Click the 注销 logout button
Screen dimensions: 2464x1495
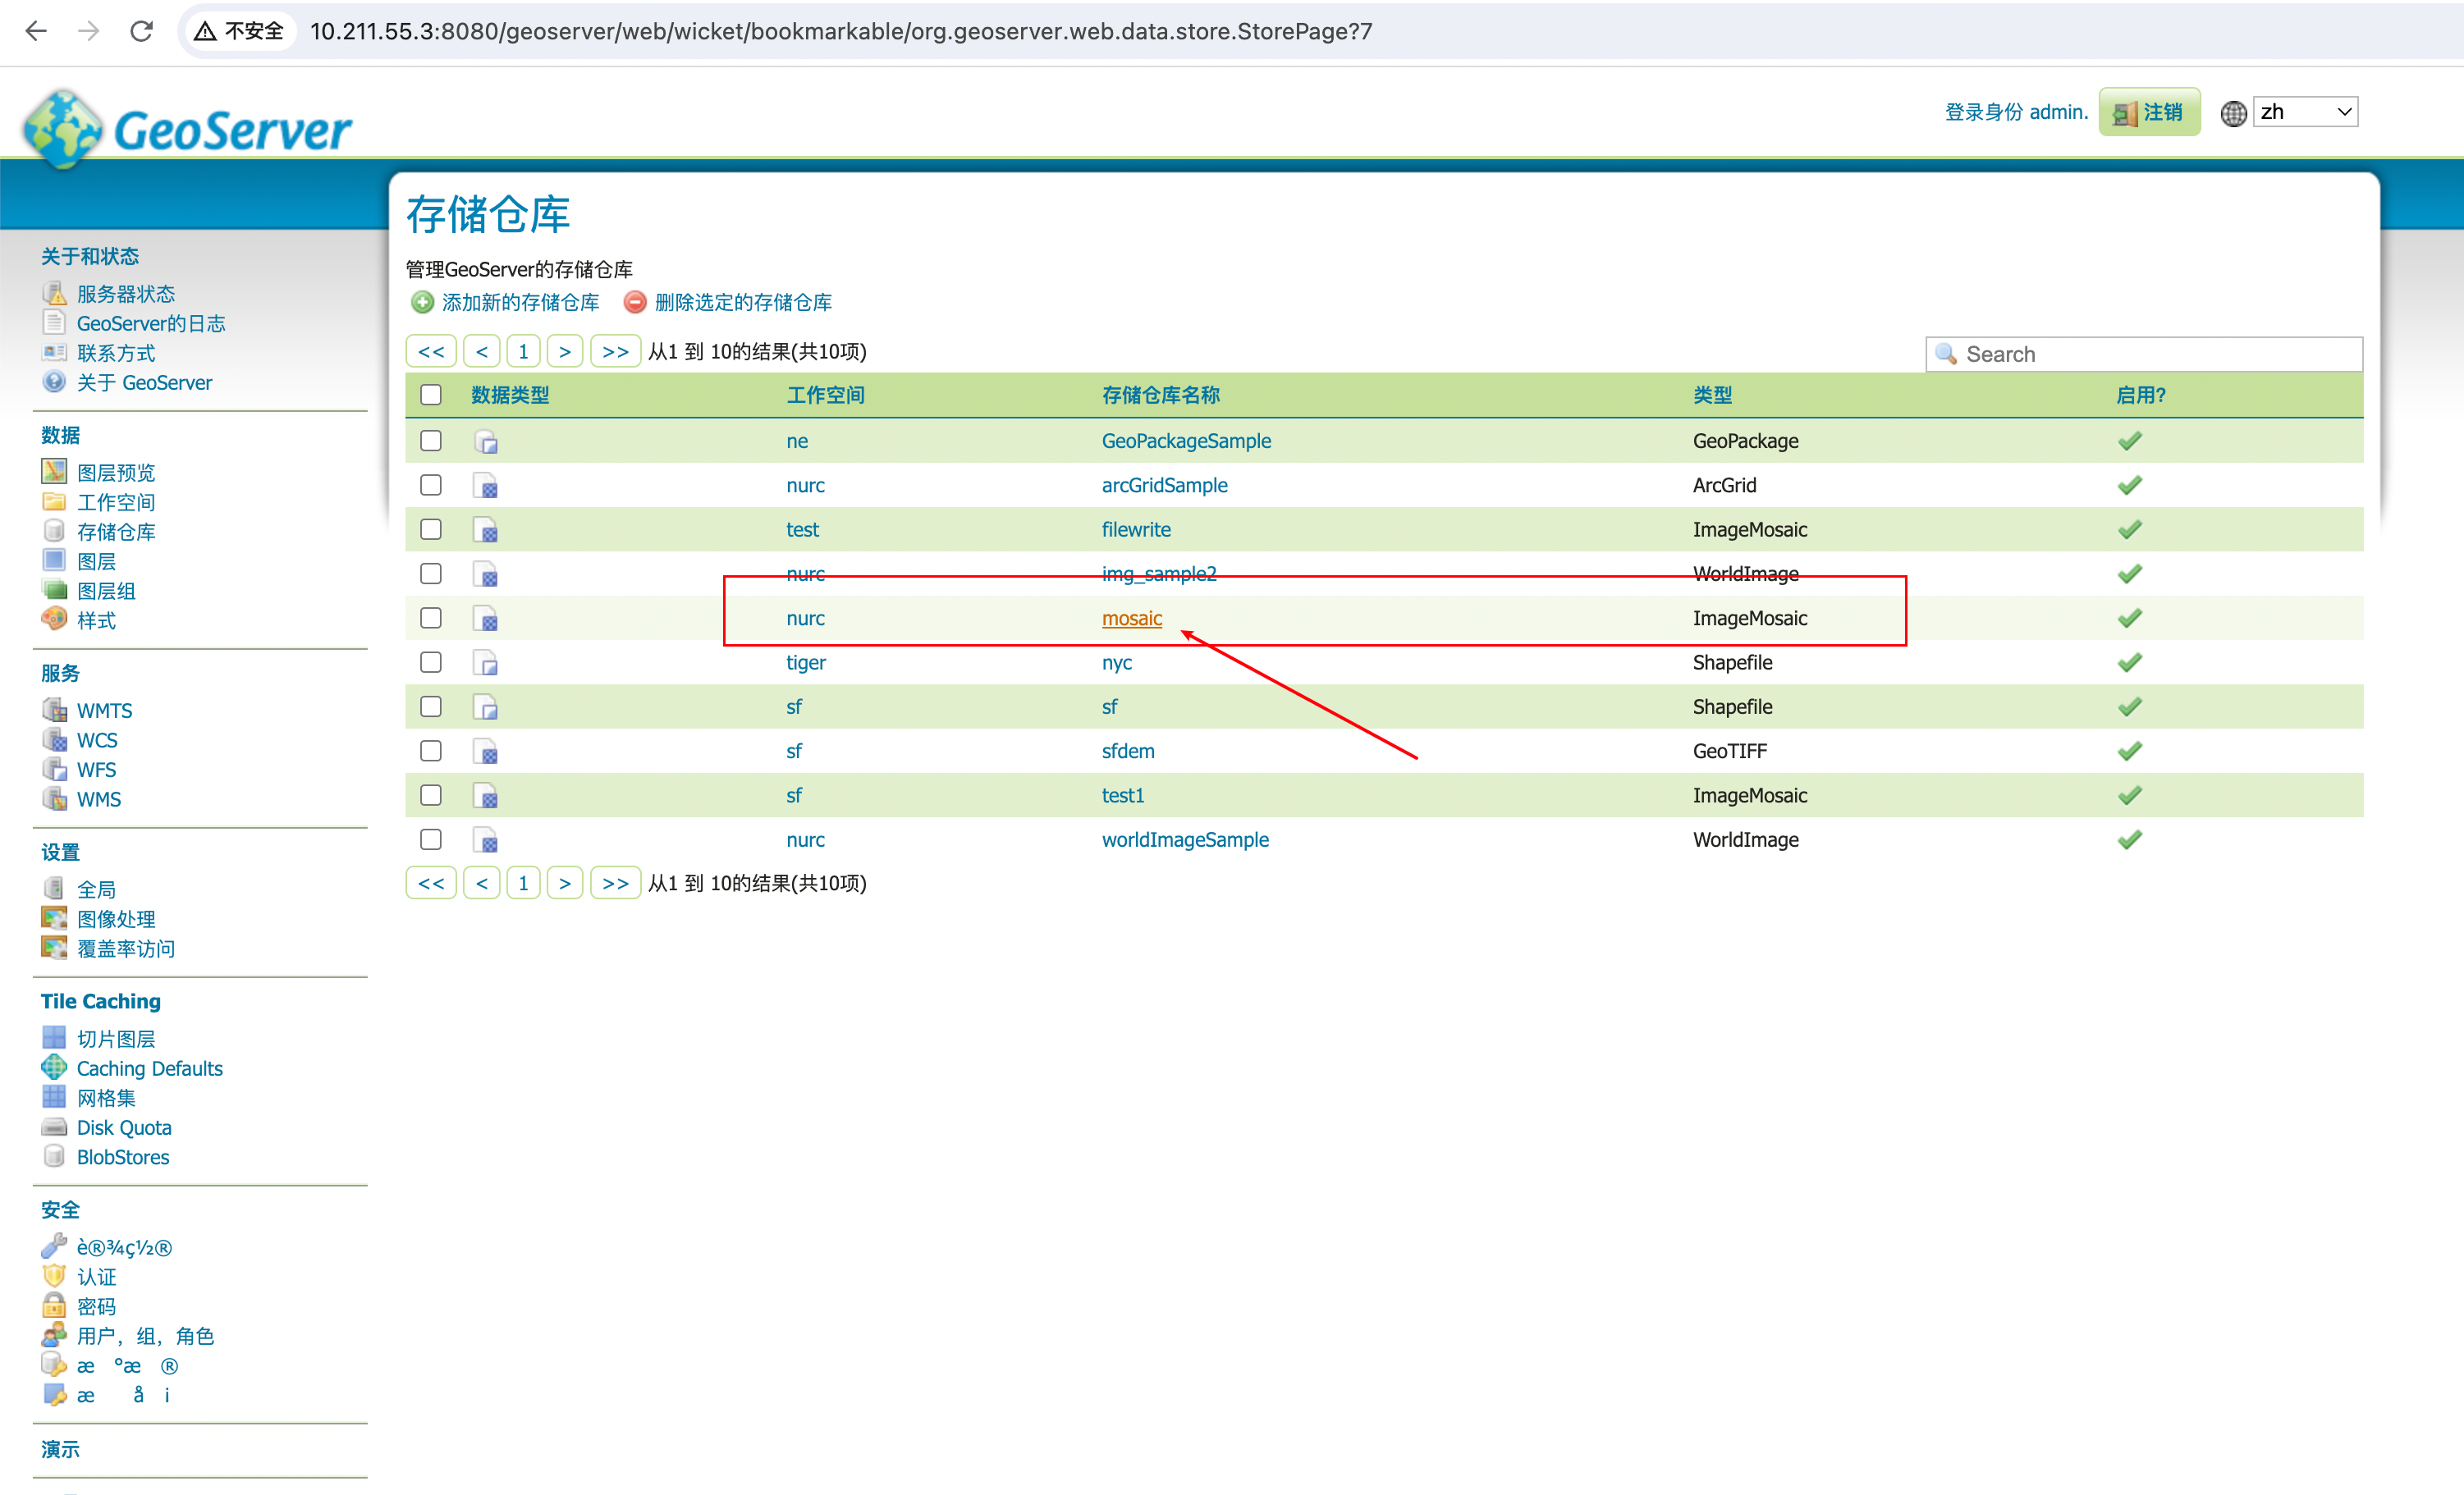point(2149,112)
